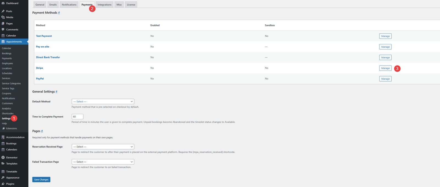Switch to the Misc tab

(119, 5)
